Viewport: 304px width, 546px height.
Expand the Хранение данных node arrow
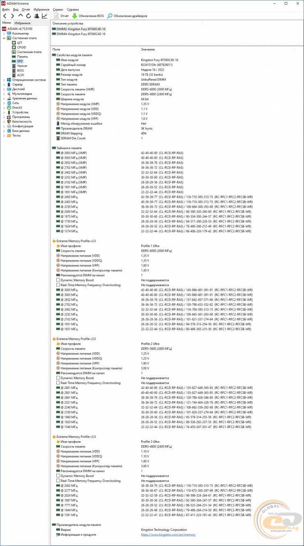tap(4, 98)
